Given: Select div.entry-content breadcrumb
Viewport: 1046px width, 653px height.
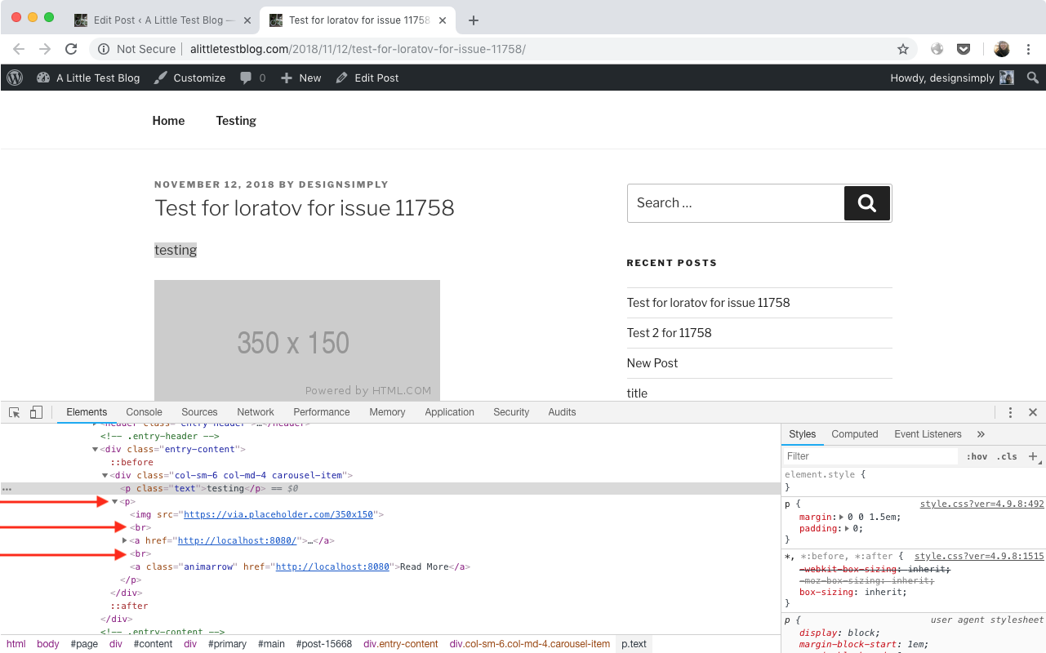Looking at the screenshot, I should pos(401,644).
